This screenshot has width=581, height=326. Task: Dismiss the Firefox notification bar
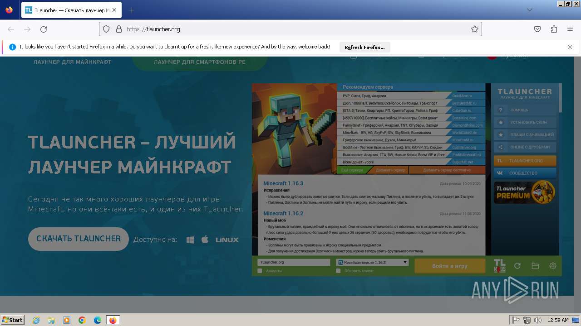570,47
